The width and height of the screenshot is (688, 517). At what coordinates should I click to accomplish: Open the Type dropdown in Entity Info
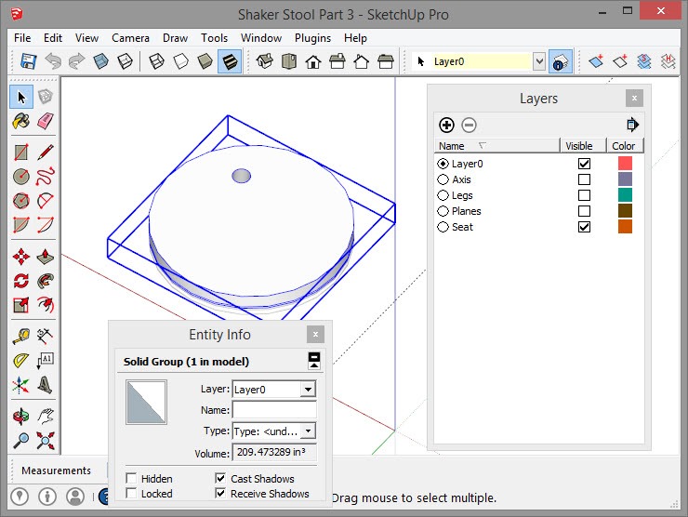click(308, 431)
